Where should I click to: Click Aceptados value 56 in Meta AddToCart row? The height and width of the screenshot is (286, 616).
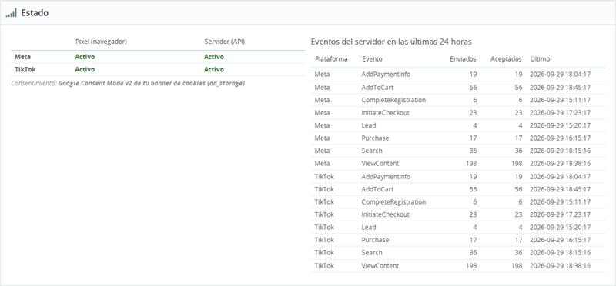pyautogui.click(x=518, y=87)
